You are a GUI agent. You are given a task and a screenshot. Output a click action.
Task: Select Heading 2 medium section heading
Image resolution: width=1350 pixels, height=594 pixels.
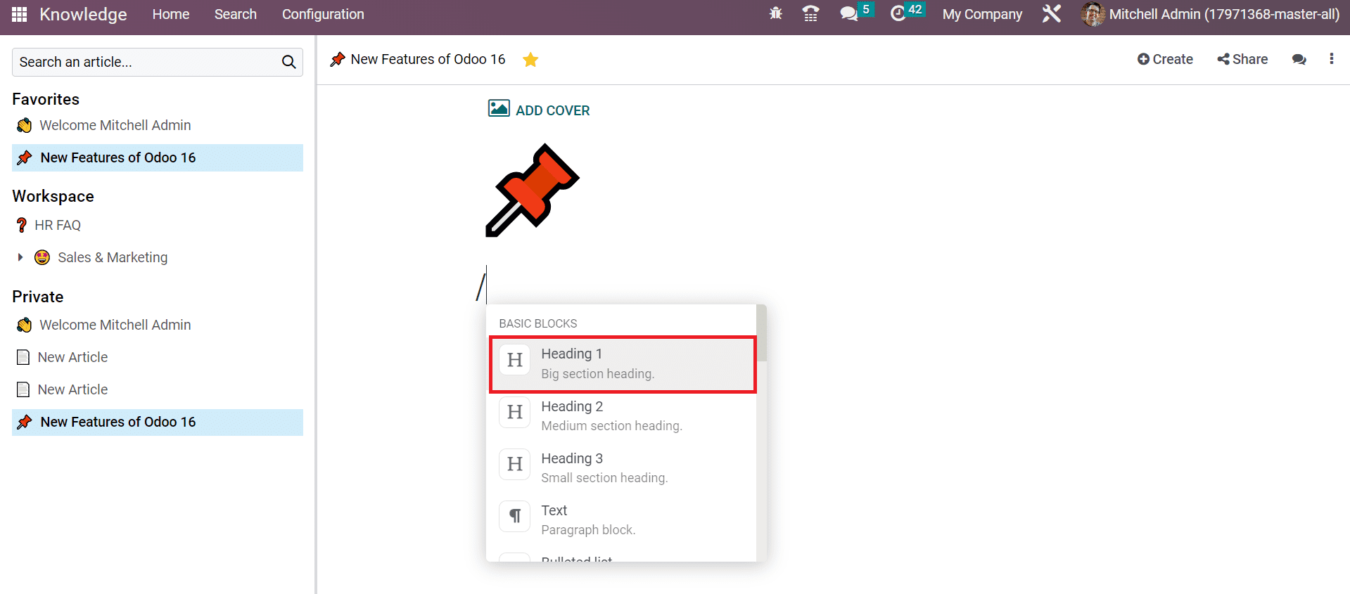pyautogui.click(x=621, y=416)
